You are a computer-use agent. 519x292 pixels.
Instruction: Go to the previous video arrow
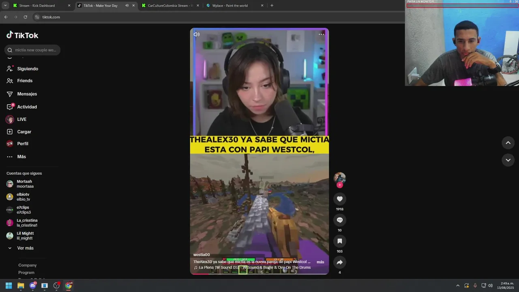508,143
